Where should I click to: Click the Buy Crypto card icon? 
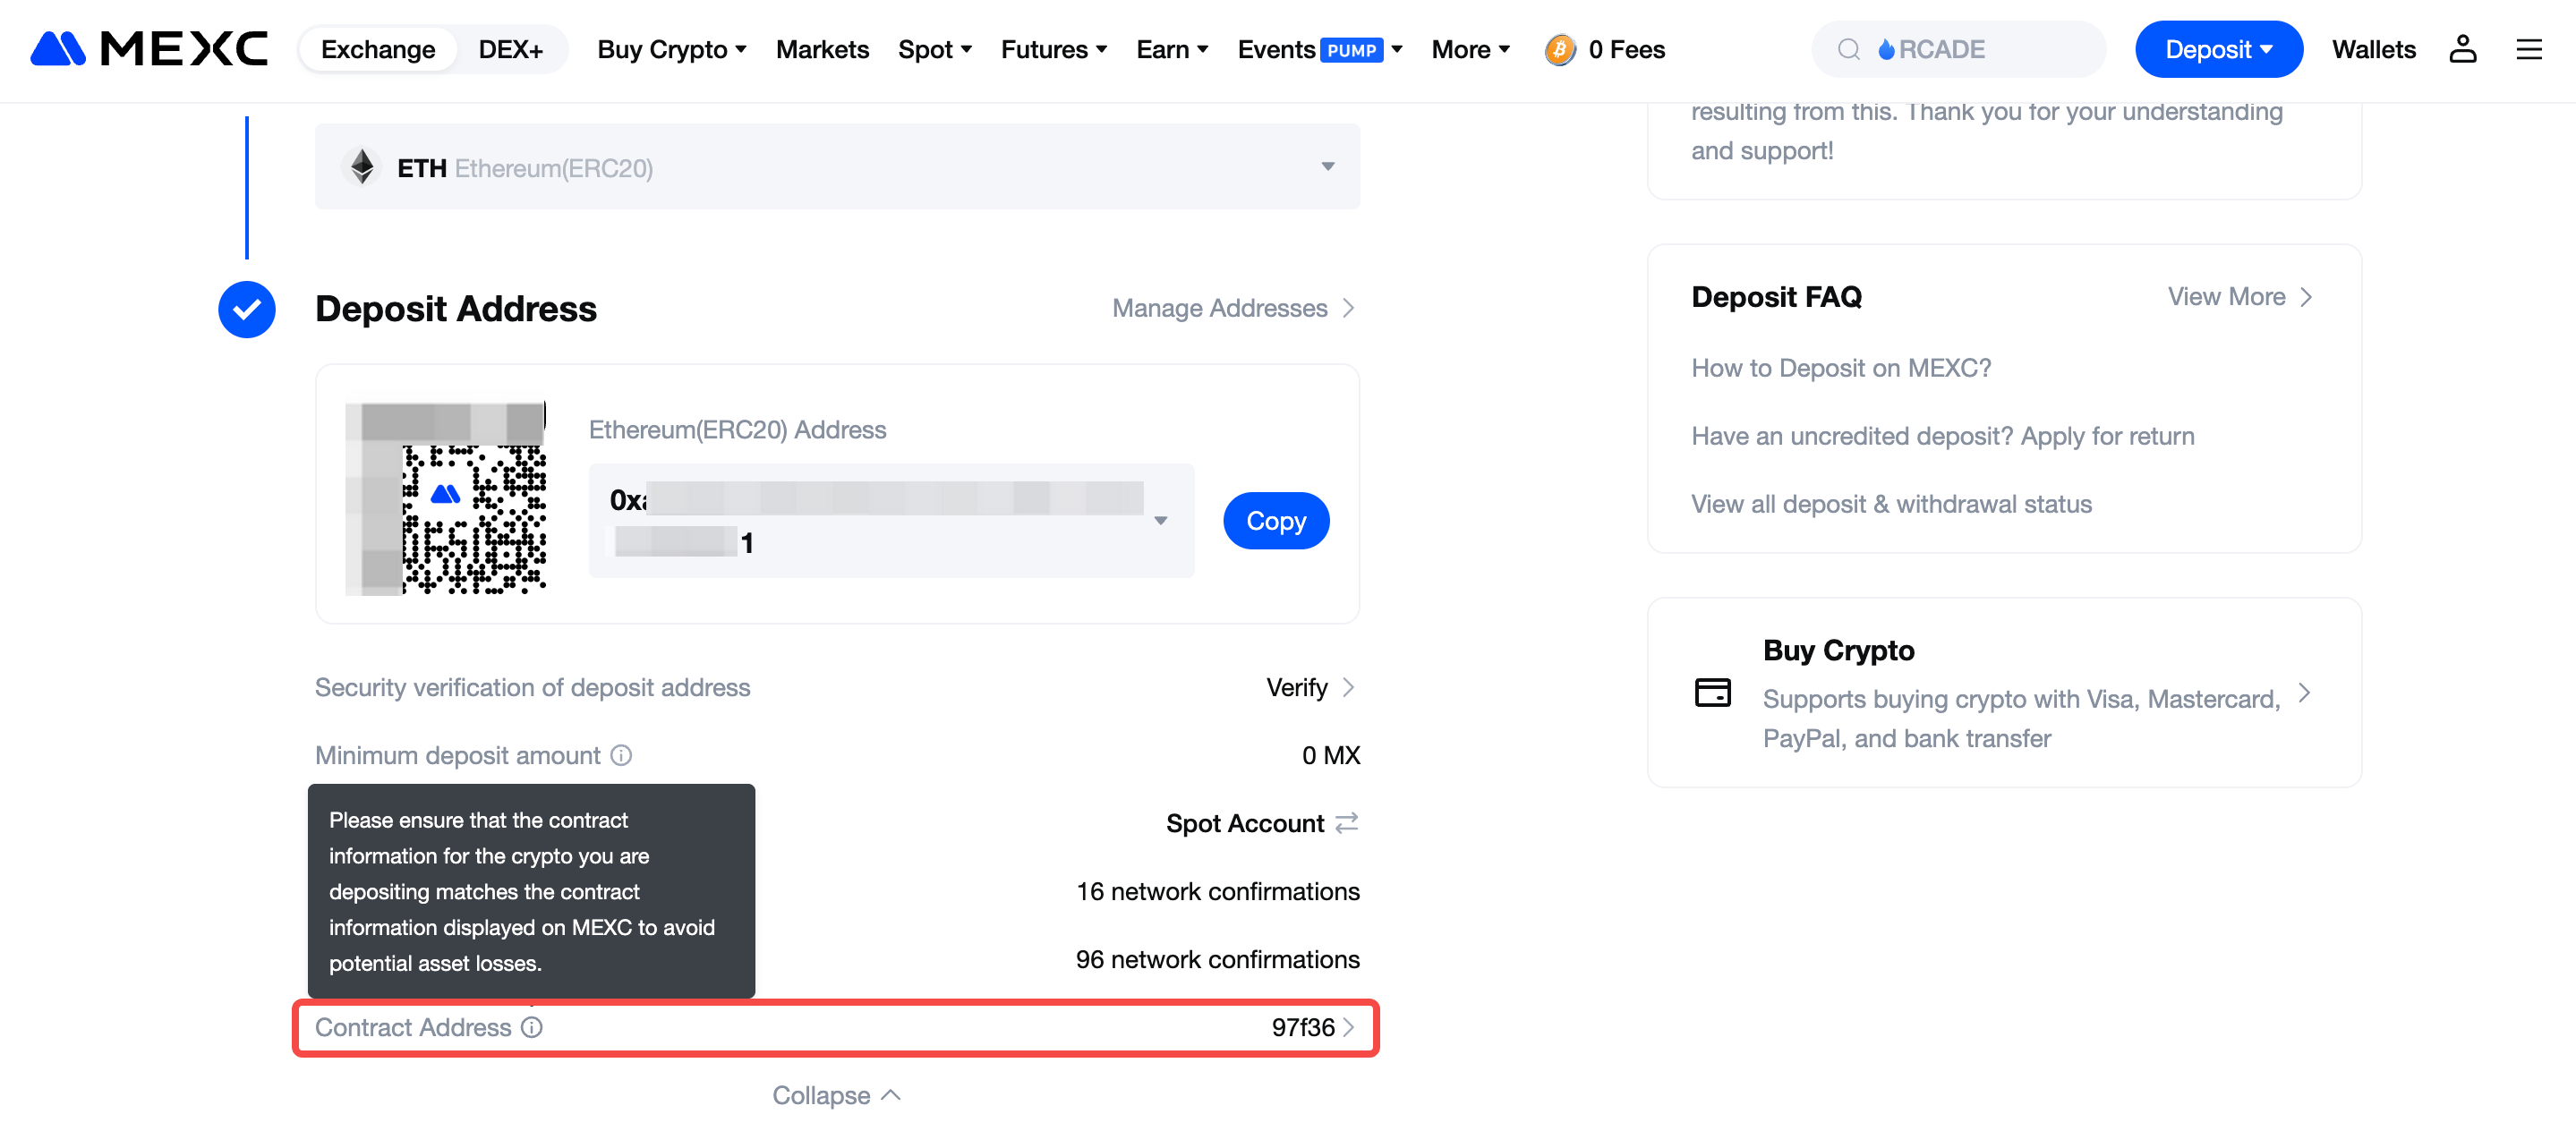pos(1712,692)
